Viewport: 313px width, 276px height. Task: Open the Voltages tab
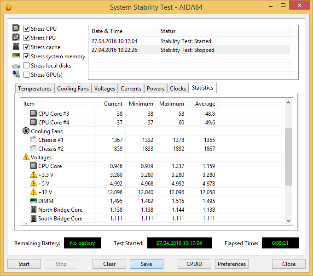coord(104,89)
